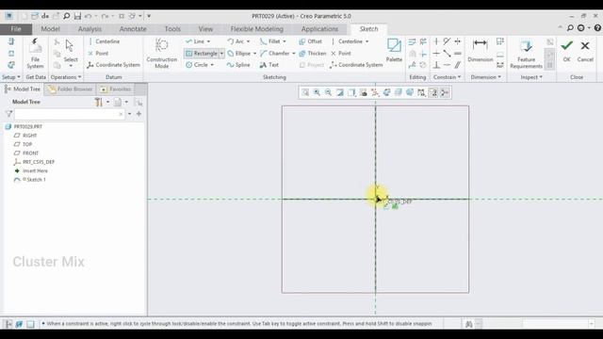603x339 pixels.
Task: Expand the Setup group menu
Action: pos(10,77)
